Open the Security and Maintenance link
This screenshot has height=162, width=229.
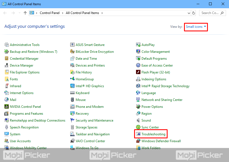coord(94,120)
